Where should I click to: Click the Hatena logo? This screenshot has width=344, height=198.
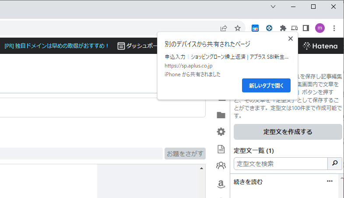320,46
